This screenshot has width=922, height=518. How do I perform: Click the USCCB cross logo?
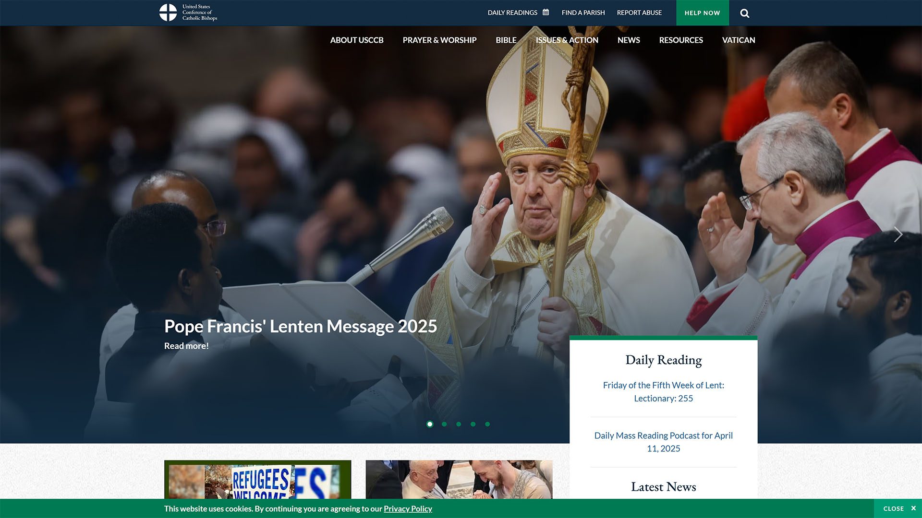(x=168, y=12)
